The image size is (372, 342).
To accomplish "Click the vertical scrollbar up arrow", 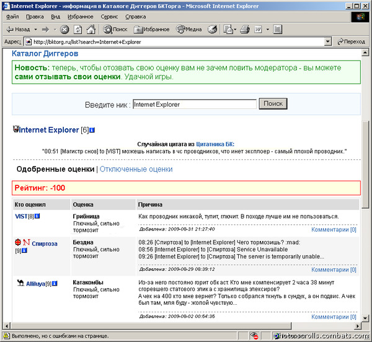I will pyautogui.click(x=365, y=53).
